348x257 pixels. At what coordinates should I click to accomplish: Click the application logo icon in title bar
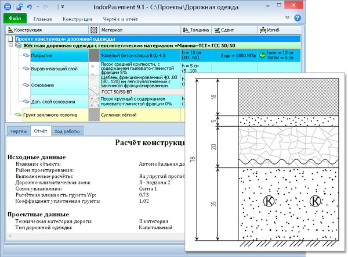pyautogui.click(x=7, y=6)
